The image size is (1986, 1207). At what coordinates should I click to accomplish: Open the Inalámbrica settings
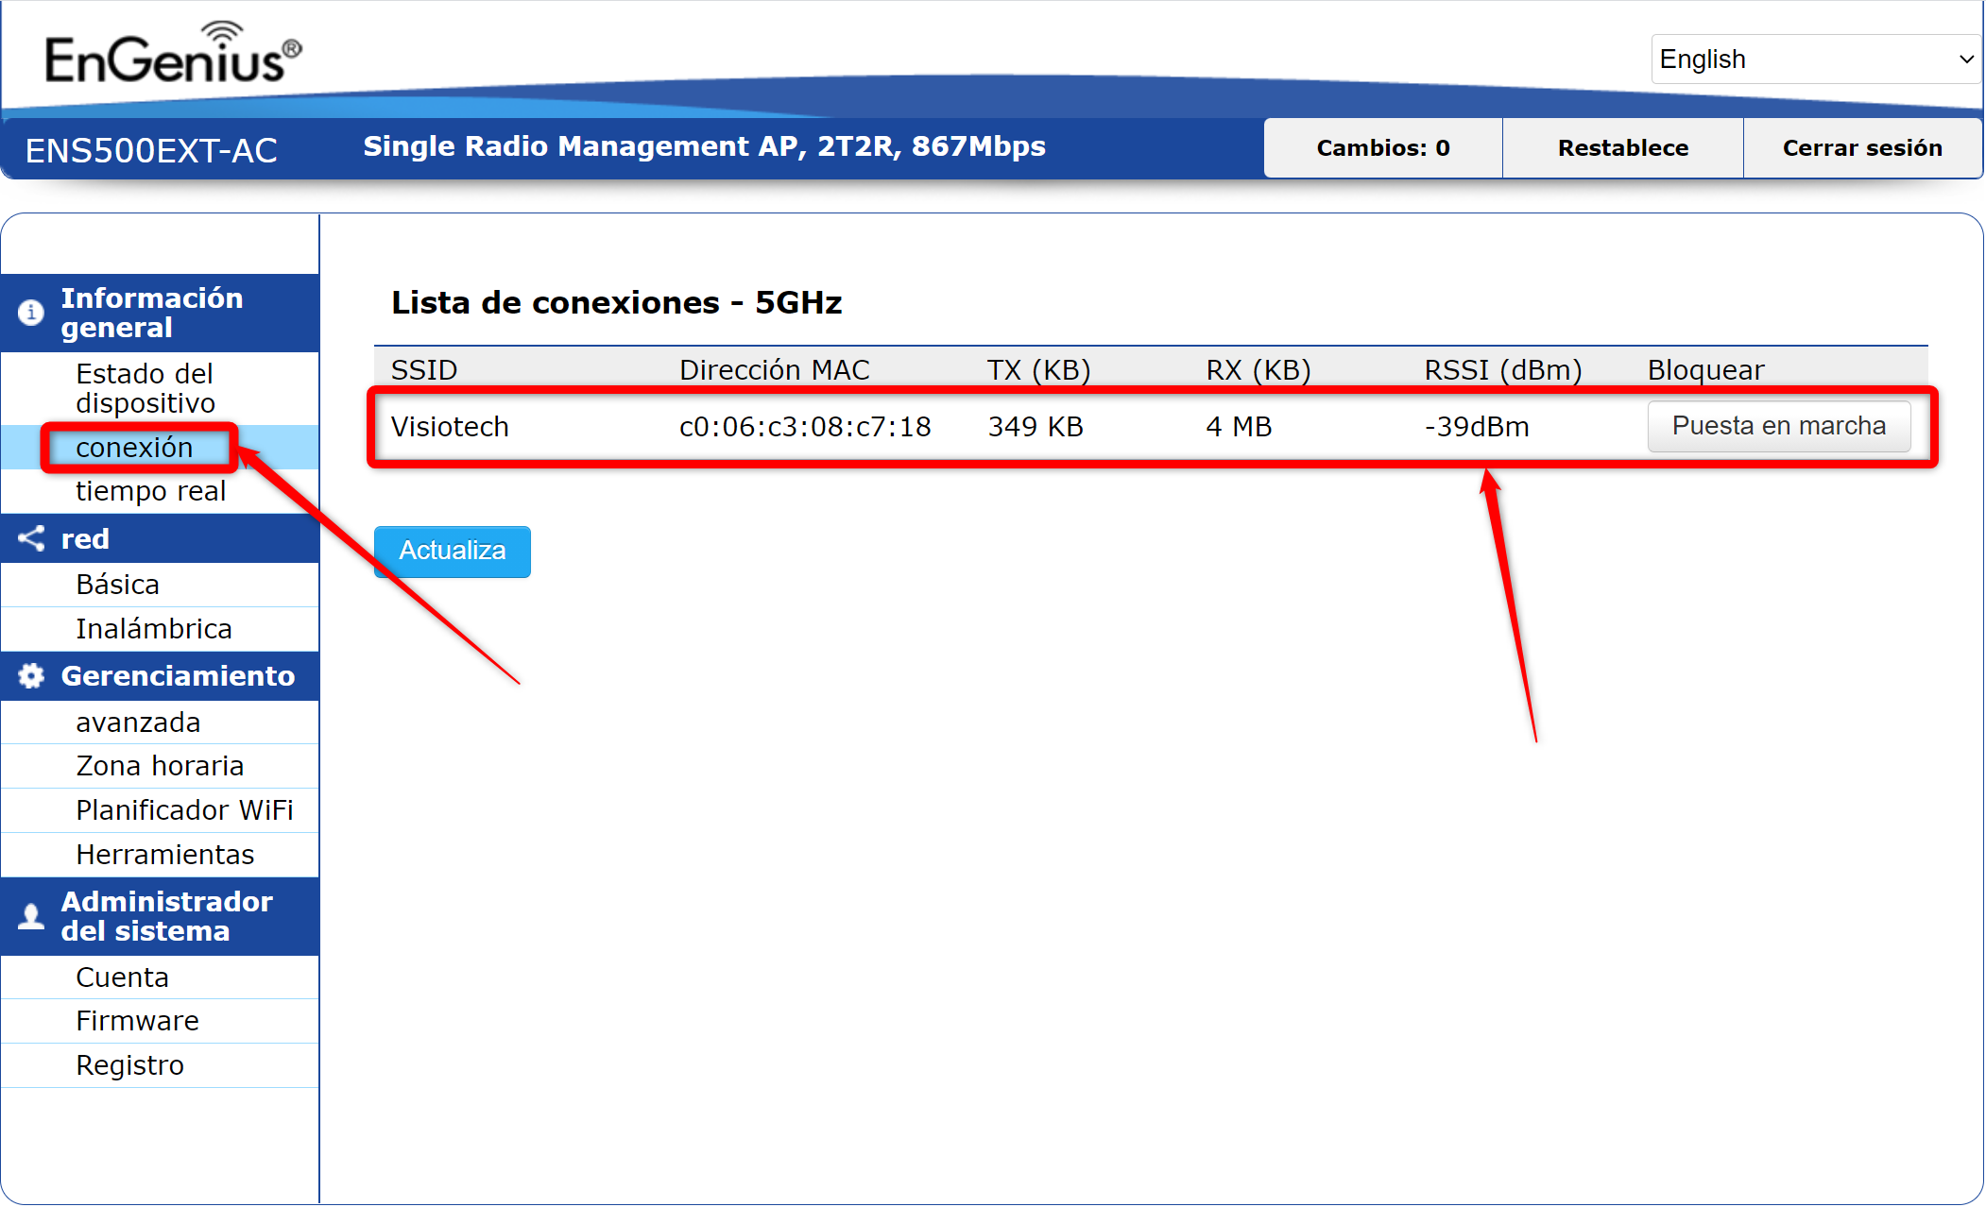[160, 629]
